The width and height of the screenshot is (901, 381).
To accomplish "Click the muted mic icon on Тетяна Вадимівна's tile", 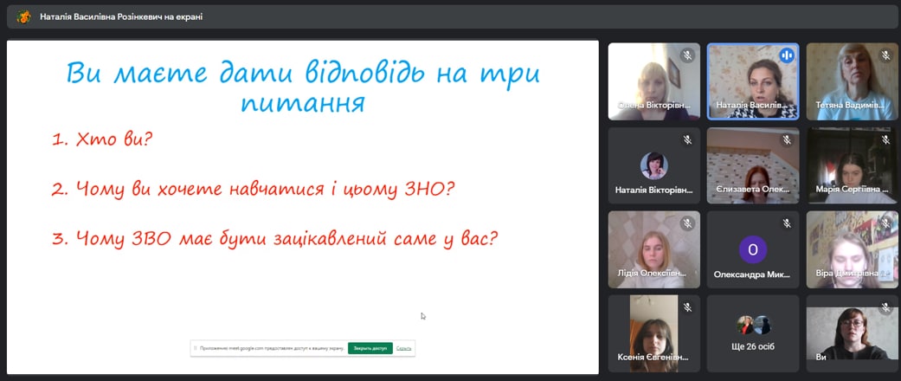I will 885,55.
